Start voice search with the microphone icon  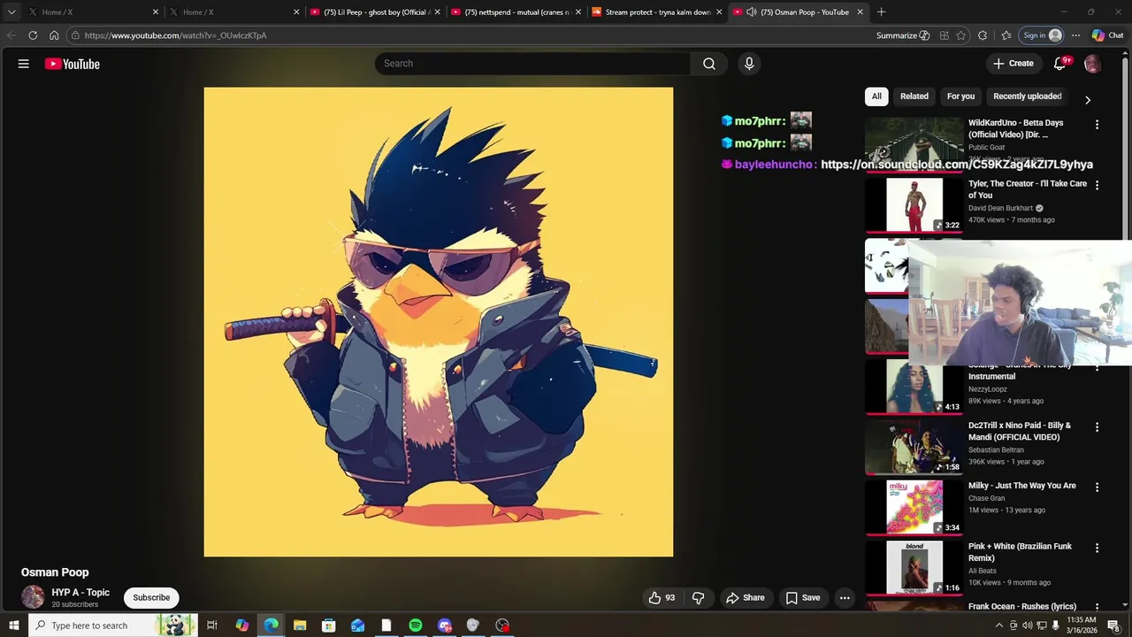[x=749, y=64]
